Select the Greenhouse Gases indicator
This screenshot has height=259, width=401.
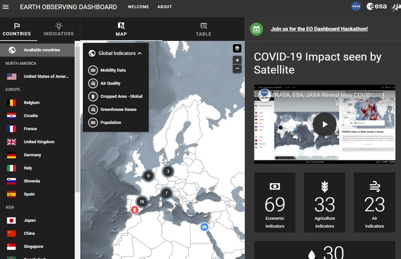(x=118, y=109)
